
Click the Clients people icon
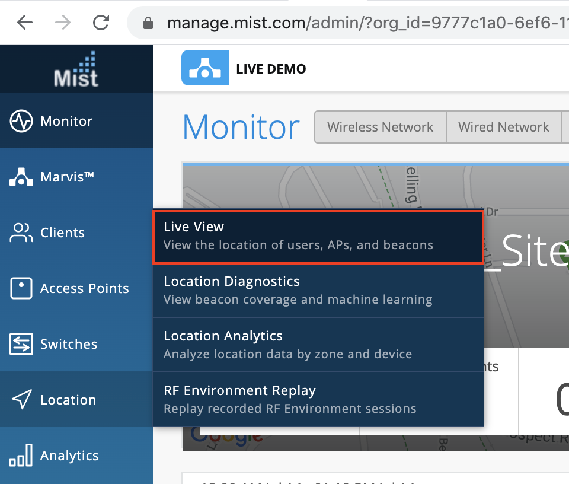21,233
